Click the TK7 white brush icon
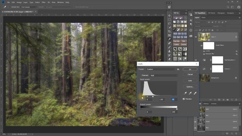The height and width of the screenshot is (136, 242). coord(178,29)
